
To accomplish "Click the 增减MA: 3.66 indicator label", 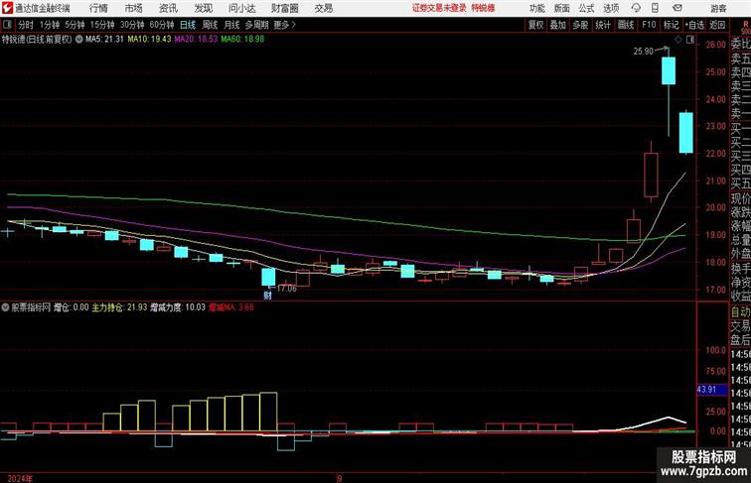I will point(231,307).
